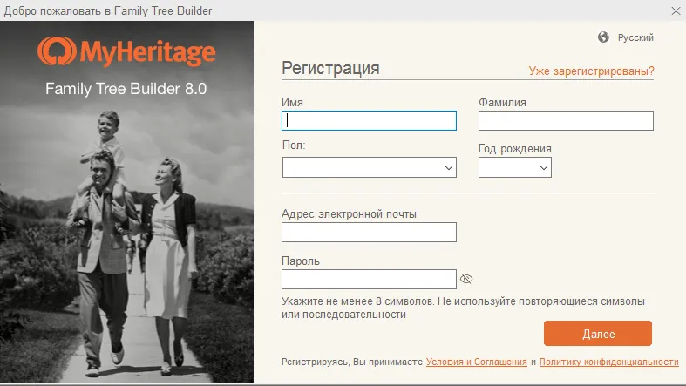Click the Пароль input field
The height and width of the screenshot is (386, 686).
(x=370, y=279)
